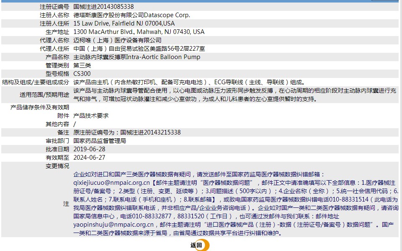Image resolution: width=402 pixels, height=251 pixels.
Task: Click the 注 note label
Action: point(66,204)
